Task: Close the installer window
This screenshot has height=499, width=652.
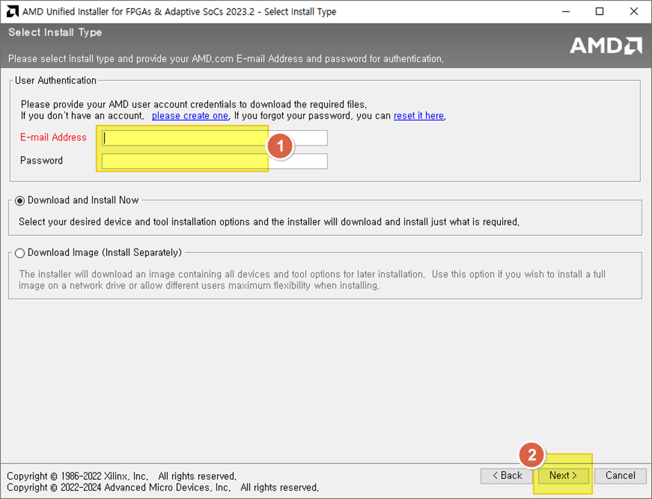Action: 634,11
